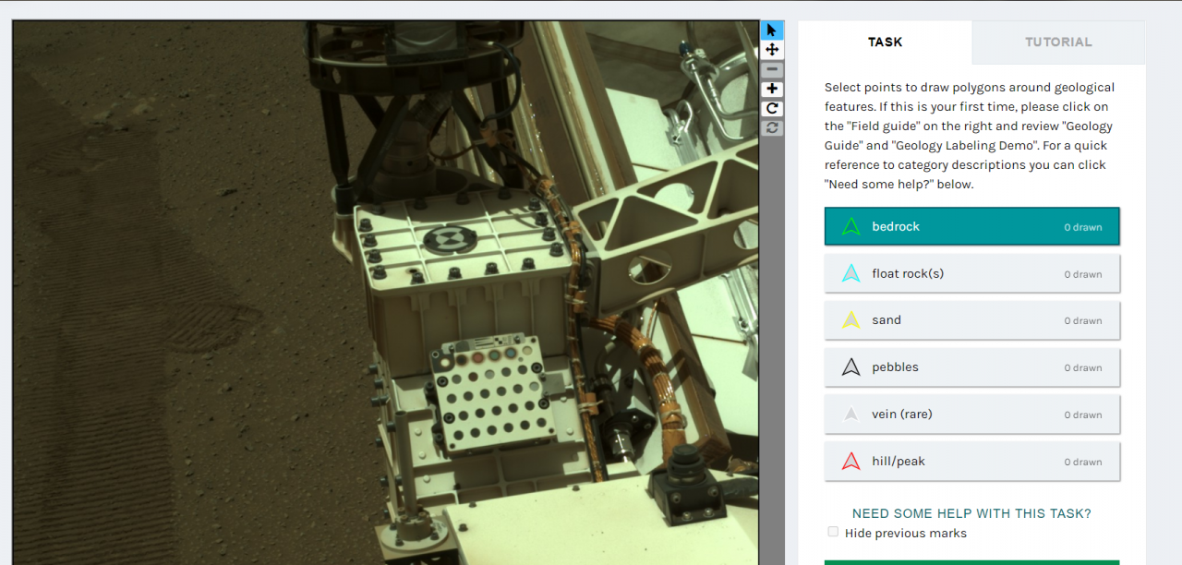
Task: Click the hill/peak '0 drawn' count
Action: [1082, 463]
